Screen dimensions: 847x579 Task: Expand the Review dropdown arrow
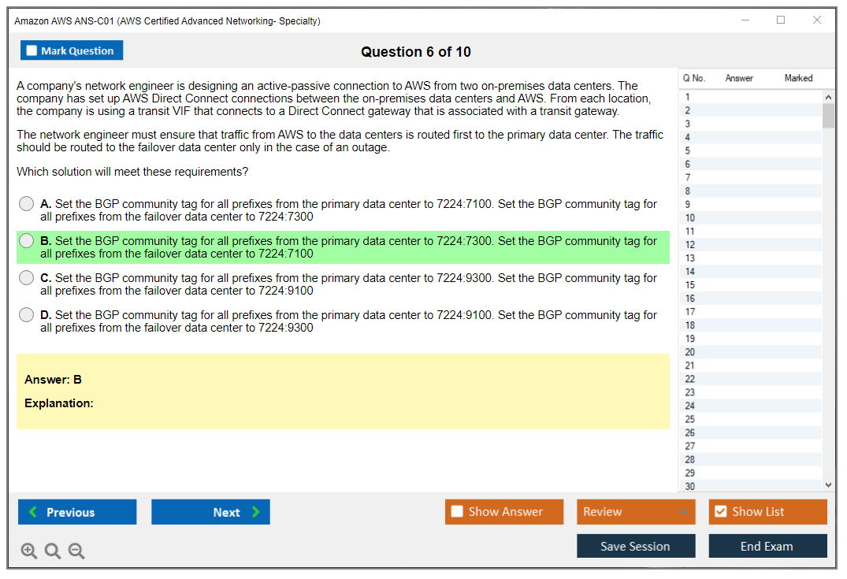coord(683,512)
